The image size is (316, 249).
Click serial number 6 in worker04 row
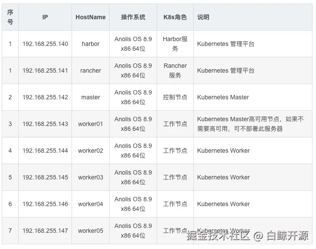click(x=10, y=204)
